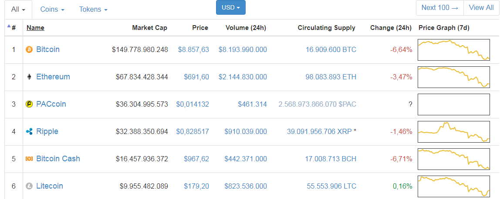This screenshot has height=199, width=500.
Task: Open Bitcoin's price $8.857,63 link
Action: tap(193, 50)
